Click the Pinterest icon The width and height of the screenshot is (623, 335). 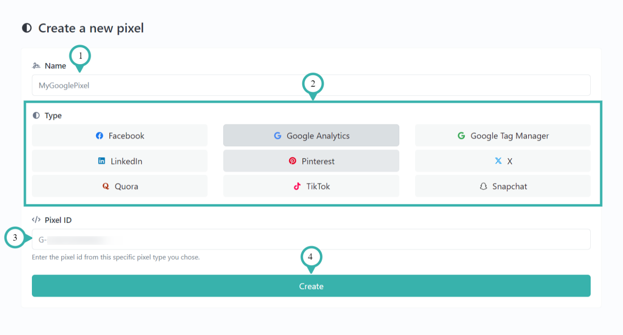coord(292,161)
